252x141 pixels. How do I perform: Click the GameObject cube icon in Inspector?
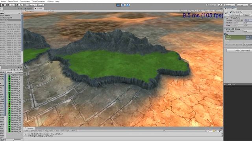(226, 13)
